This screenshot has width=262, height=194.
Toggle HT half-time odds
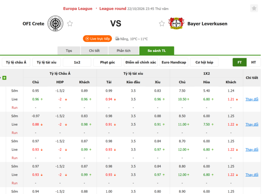pos(254,62)
